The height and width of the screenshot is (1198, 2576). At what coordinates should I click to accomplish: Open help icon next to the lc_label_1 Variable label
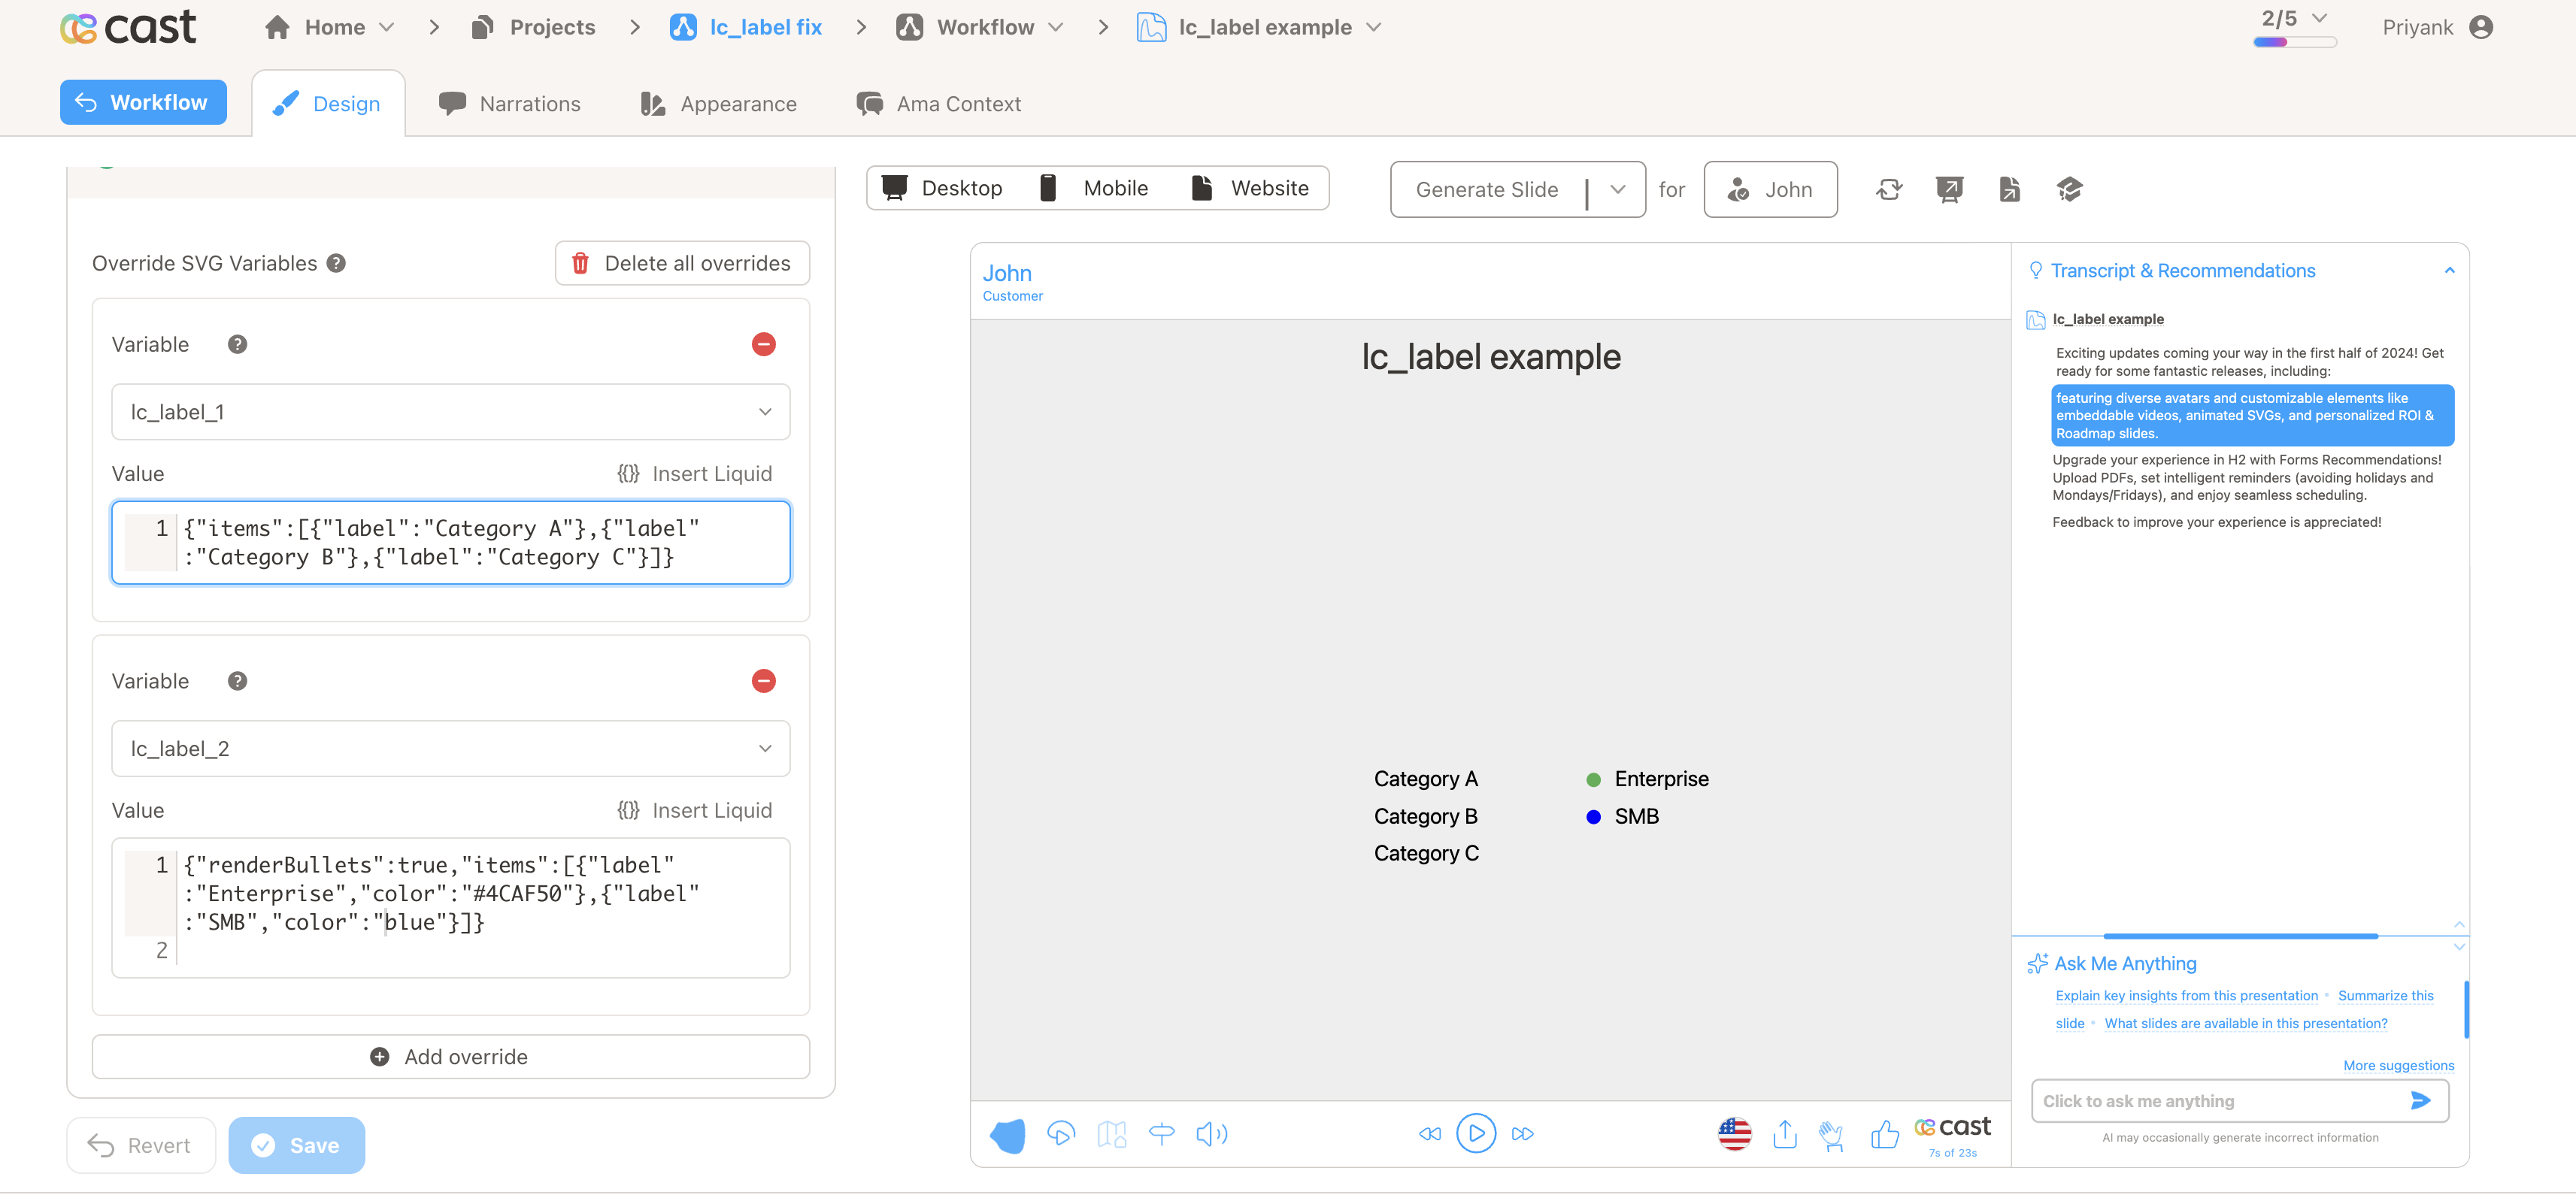237,345
